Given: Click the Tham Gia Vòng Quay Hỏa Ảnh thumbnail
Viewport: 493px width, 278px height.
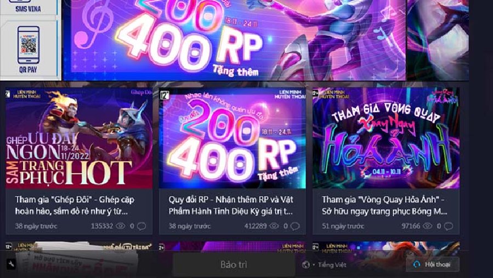Looking at the screenshot, I should [x=386, y=138].
